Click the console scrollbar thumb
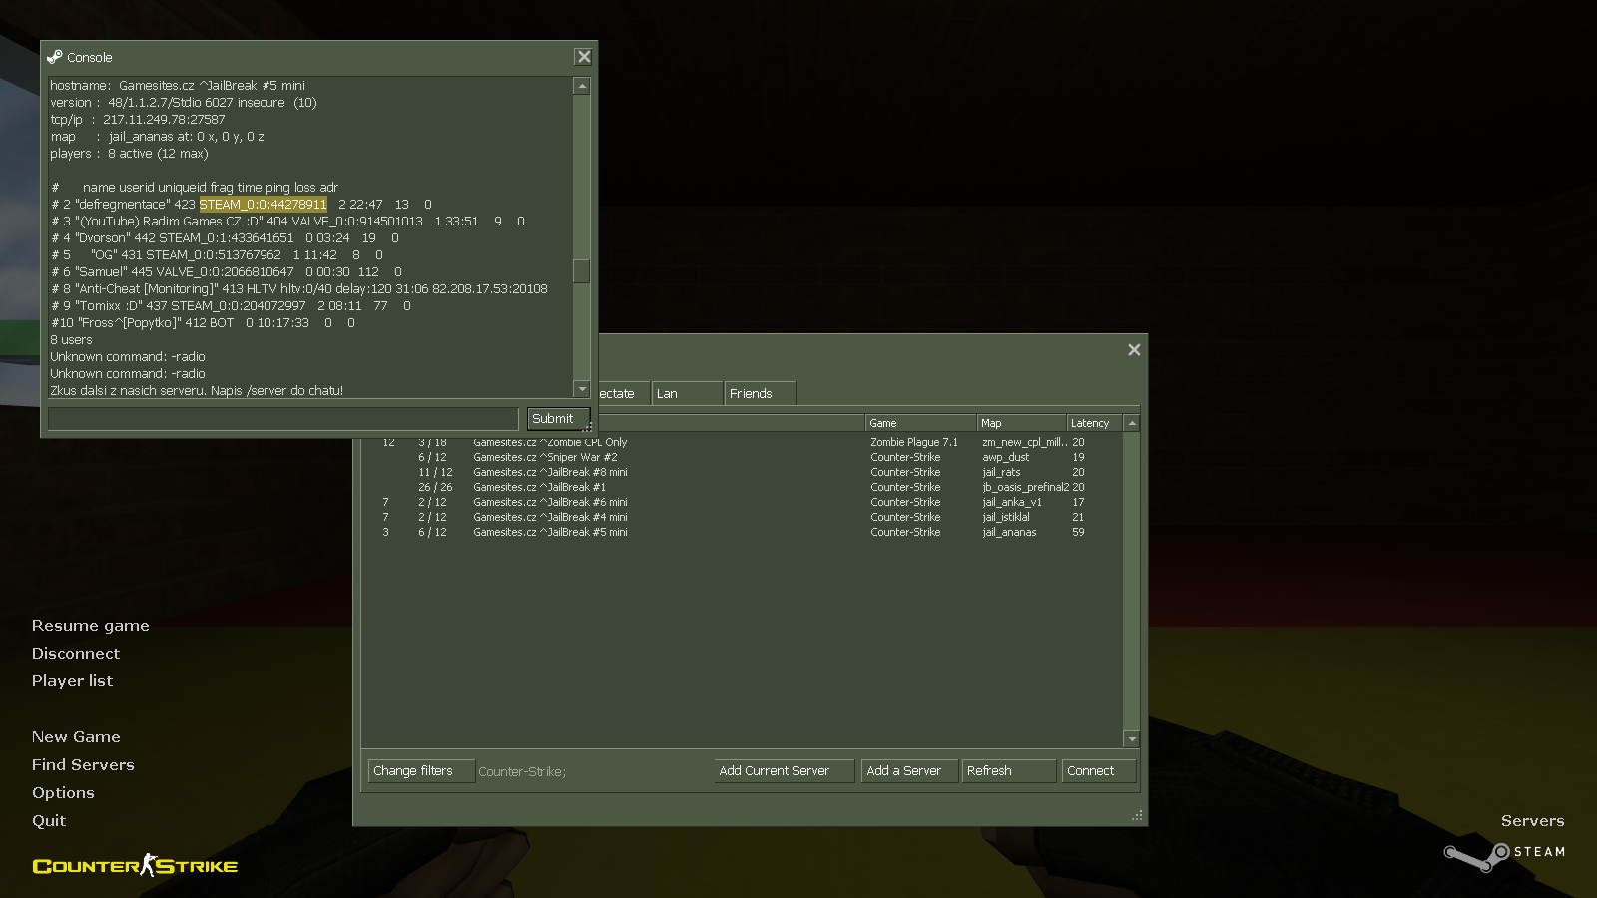The height and width of the screenshot is (898, 1597). click(x=582, y=271)
